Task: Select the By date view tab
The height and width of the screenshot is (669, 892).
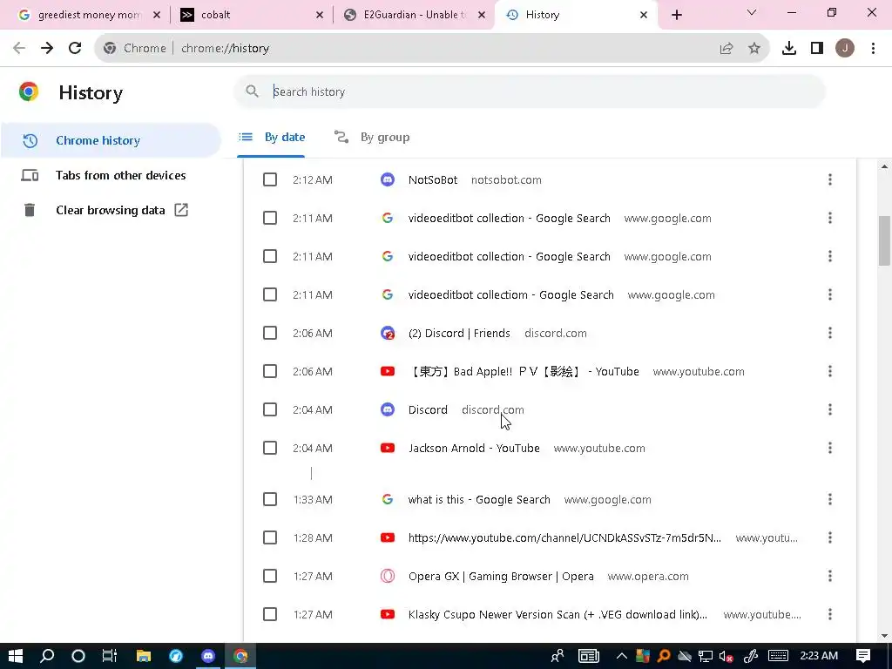Action: click(x=272, y=138)
